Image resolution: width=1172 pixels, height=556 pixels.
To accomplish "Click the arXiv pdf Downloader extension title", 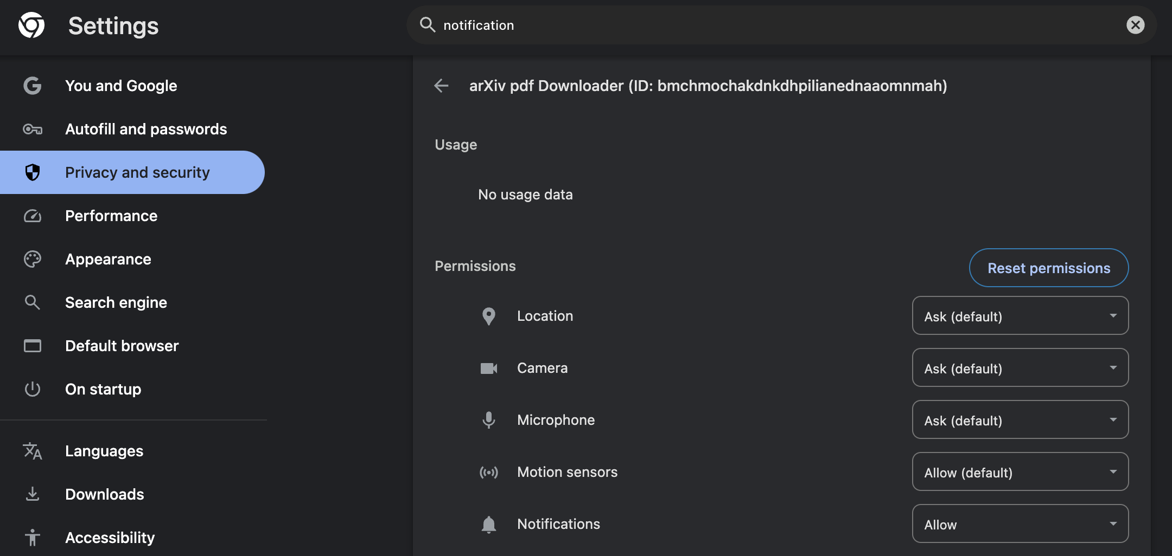I will (708, 86).
